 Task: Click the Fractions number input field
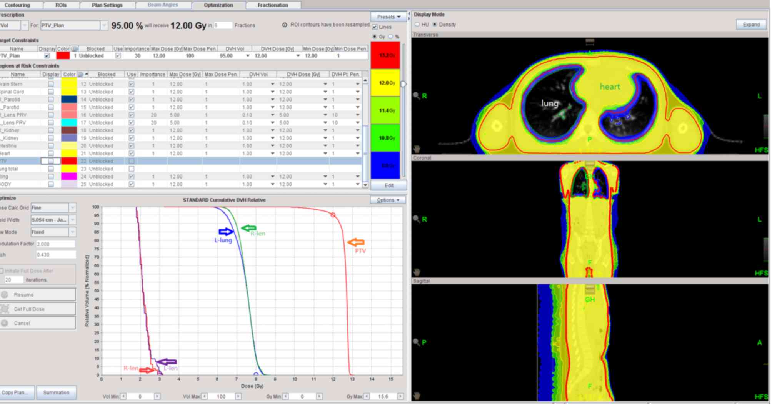point(223,25)
